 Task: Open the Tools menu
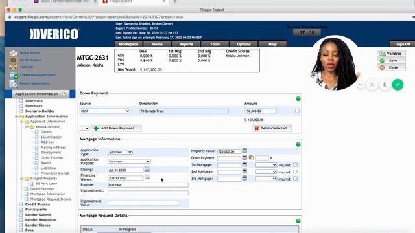tap(215, 44)
